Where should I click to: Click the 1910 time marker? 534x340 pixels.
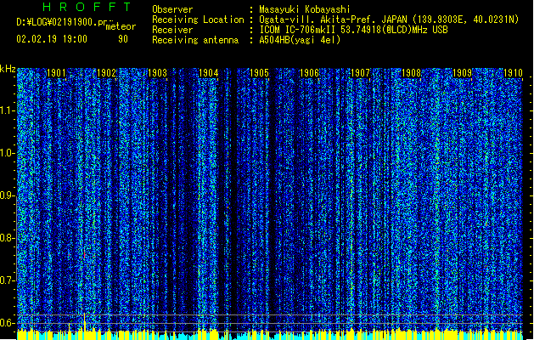coord(513,73)
